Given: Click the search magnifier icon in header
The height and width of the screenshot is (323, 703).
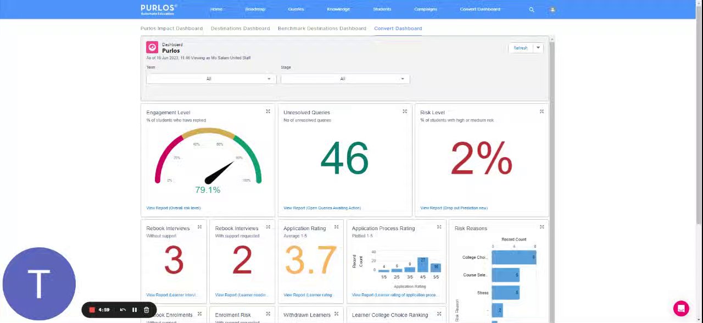Looking at the screenshot, I should (531, 9).
